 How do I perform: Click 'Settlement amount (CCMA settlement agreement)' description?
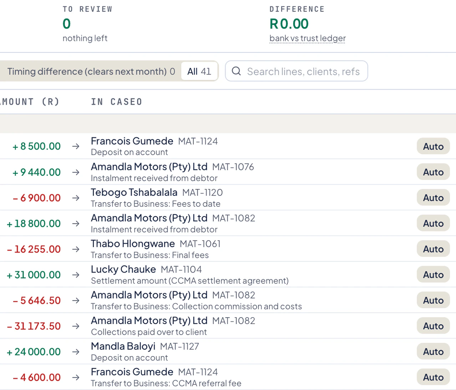click(x=190, y=281)
